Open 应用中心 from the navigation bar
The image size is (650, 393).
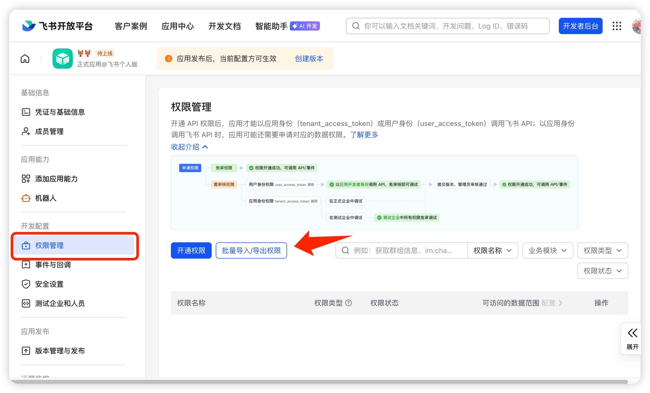click(x=178, y=26)
